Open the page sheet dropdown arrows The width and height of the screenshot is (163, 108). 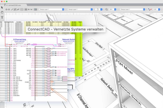101,9
